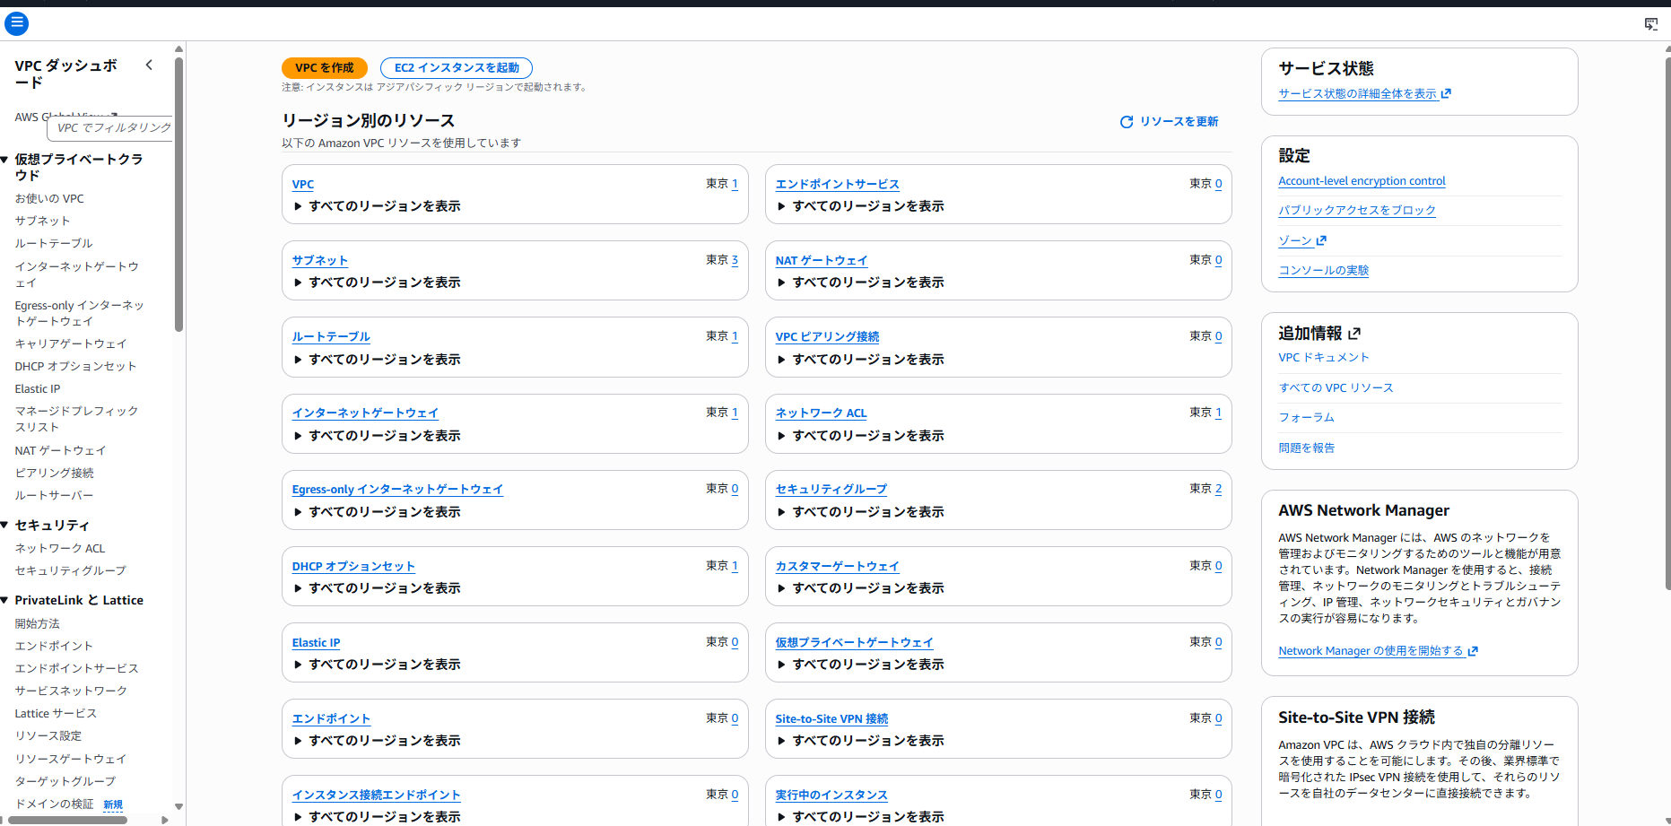Open サブネット in the sidebar
Viewport: 1671px width, 826px height.
tap(42, 221)
